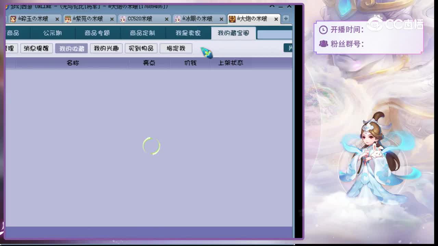Open the 我是卖家 section

[x=188, y=33]
